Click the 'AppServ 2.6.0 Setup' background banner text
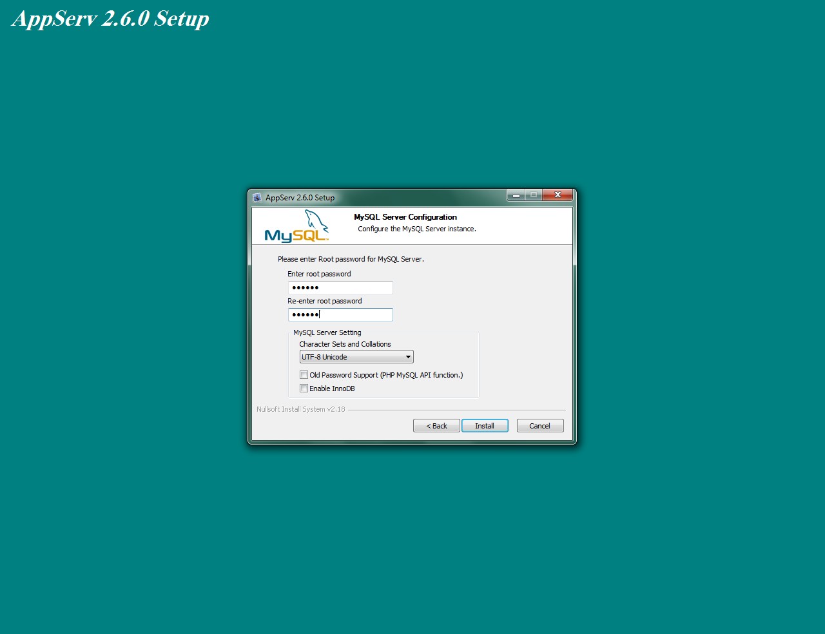825x634 pixels. (110, 19)
